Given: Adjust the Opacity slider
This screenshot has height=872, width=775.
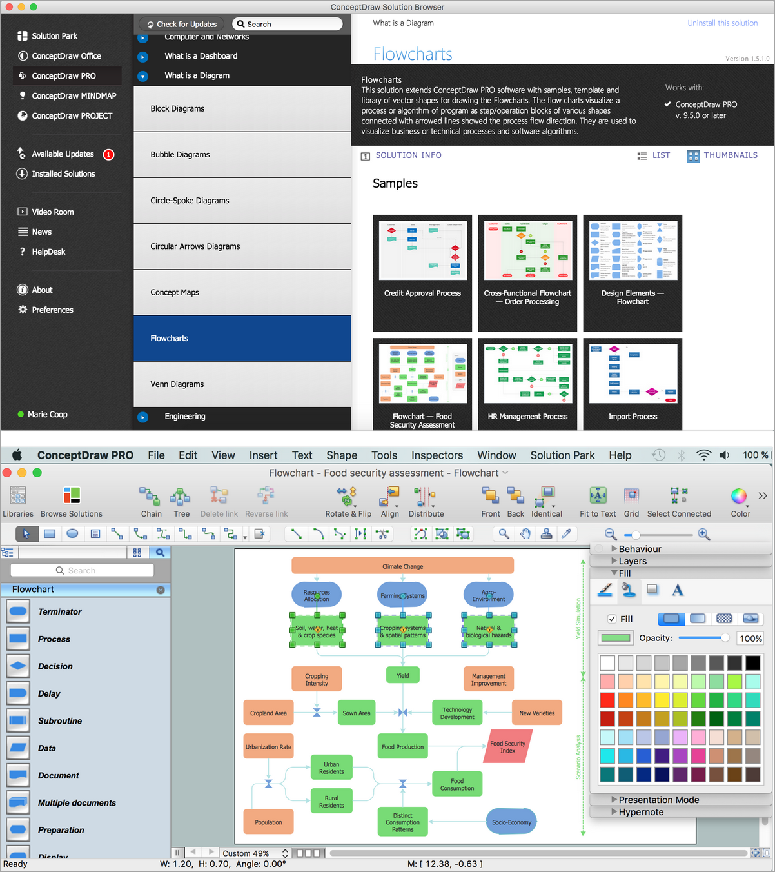Looking at the screenshot, I should pos(703,638).
